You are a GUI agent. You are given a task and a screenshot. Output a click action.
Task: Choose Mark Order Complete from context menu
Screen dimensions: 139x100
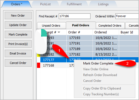(x=98, y=63)
